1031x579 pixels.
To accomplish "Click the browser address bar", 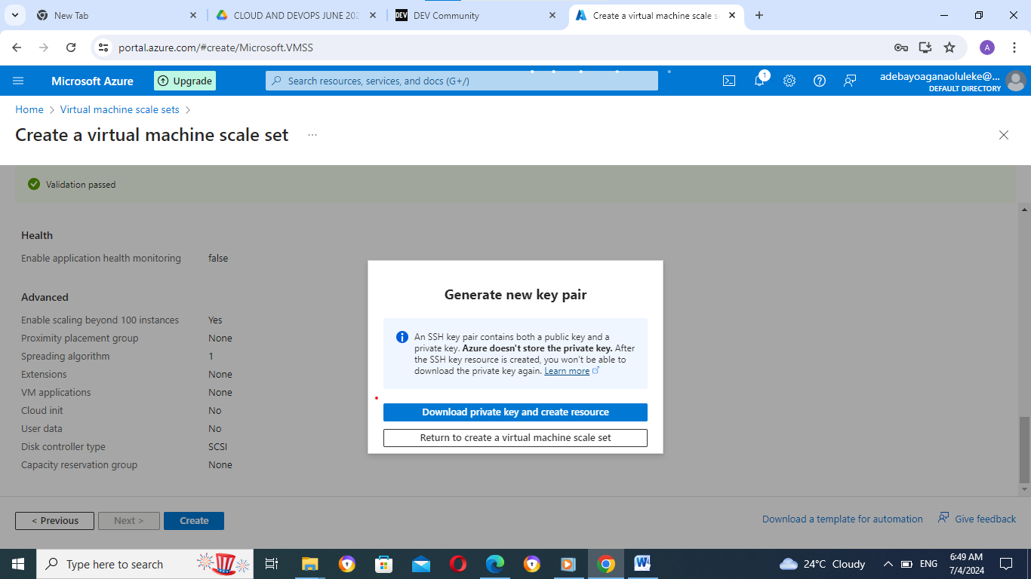I will pos(498,47).
